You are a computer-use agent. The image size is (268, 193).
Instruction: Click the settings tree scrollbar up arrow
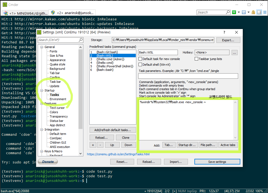click(x=80, y=47)
